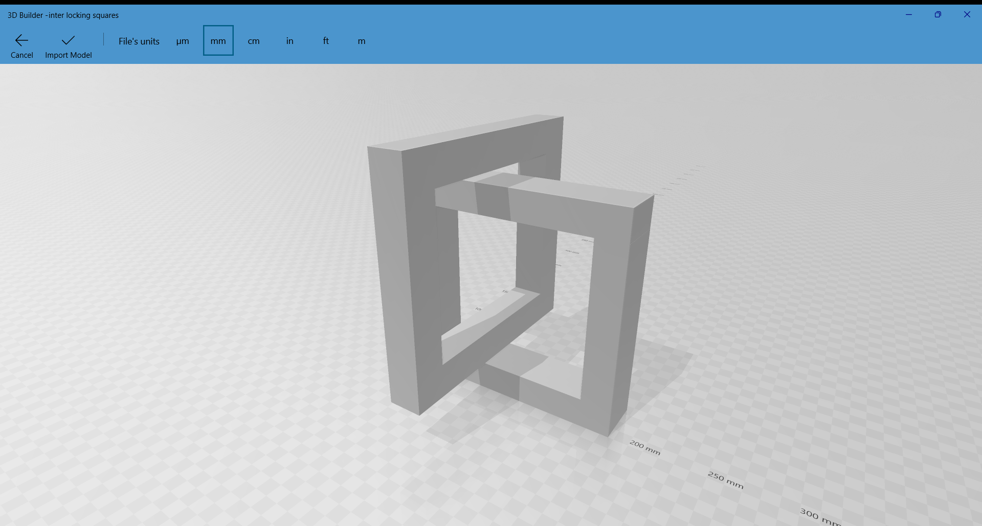The image size is (982, 526).
Task: Restore down the 3D Builder window
Action: point(938,14)
